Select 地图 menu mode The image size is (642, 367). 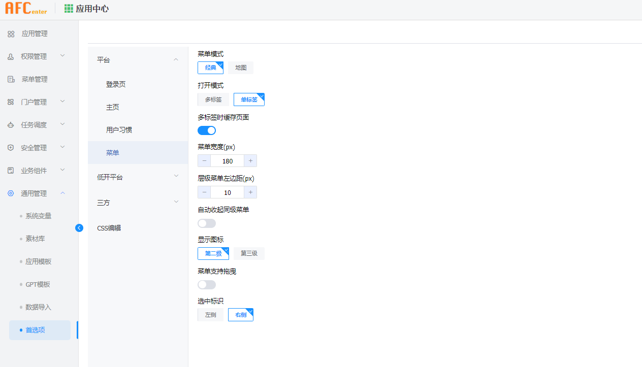[241, 68]
